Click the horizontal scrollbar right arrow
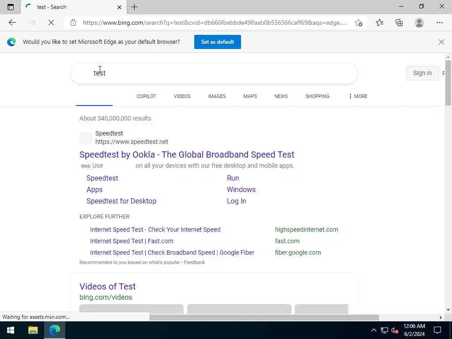 [x=441, y=317]
